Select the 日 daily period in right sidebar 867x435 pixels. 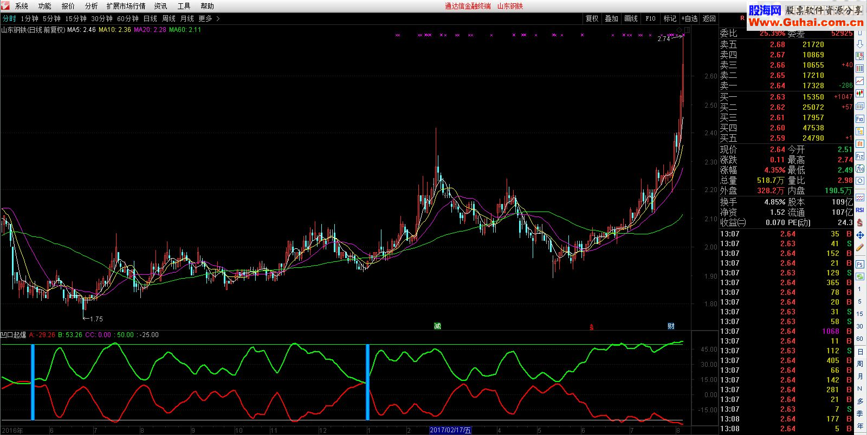[860, 352]
